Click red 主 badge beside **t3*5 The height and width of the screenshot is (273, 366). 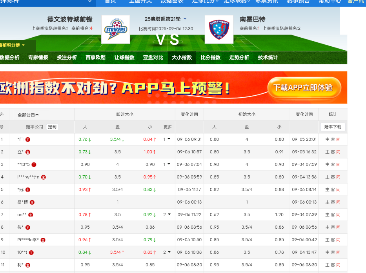34,164
